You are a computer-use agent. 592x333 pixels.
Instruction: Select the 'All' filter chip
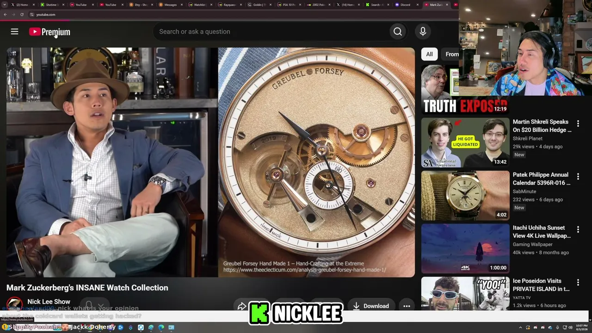click(429, 54)
